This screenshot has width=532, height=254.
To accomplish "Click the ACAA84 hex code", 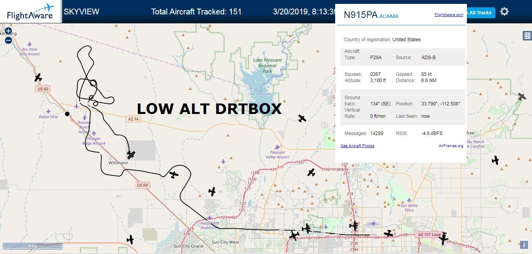I will click(389, 16).
